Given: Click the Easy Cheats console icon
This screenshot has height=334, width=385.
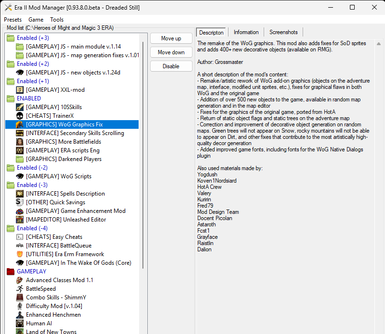Looking at the screenshot, I should pyautogui.click(x=20, y=237).
